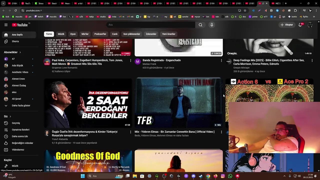Click the YouTube logo
The height and width of the screenshot is (180, 320).
pos(20,25)
